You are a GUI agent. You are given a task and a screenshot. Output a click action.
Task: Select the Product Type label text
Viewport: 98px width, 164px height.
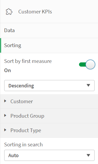tap(26, 130)
